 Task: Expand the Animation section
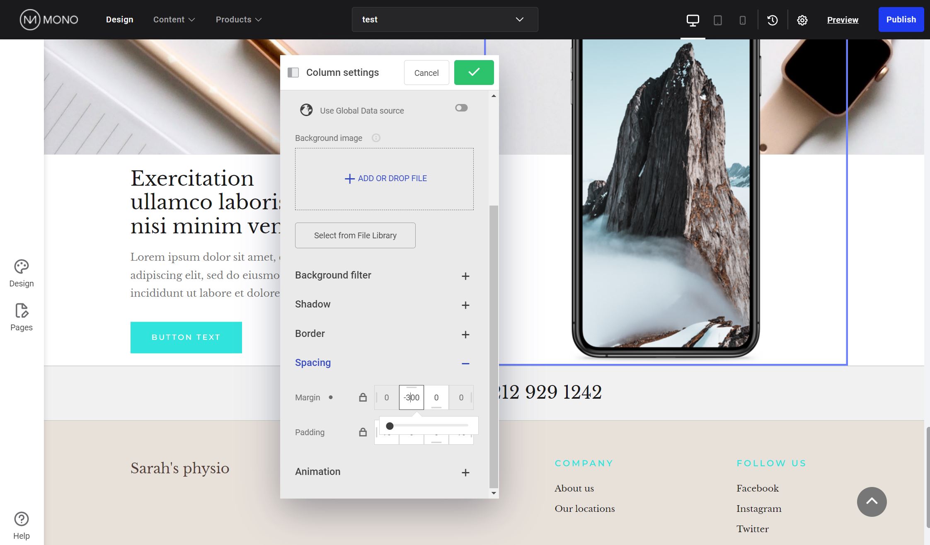pyautogui.click(x=465, y=471)
